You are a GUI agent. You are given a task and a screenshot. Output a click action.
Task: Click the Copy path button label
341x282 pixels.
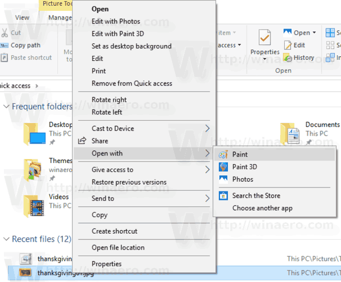pos(26,45)
